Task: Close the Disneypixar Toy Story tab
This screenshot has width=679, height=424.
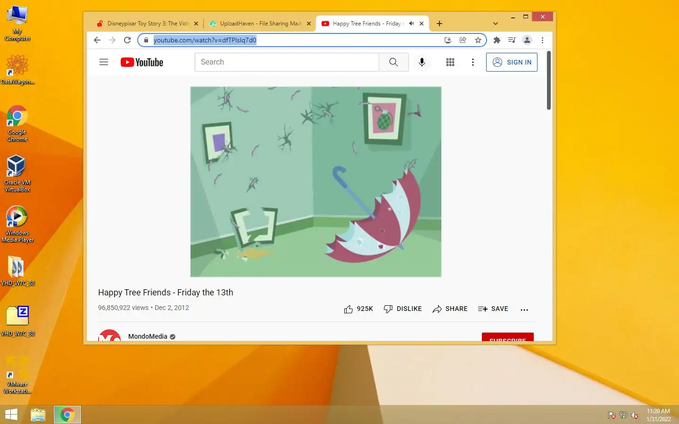Action: pyautogui.click(x=196, y=24)
